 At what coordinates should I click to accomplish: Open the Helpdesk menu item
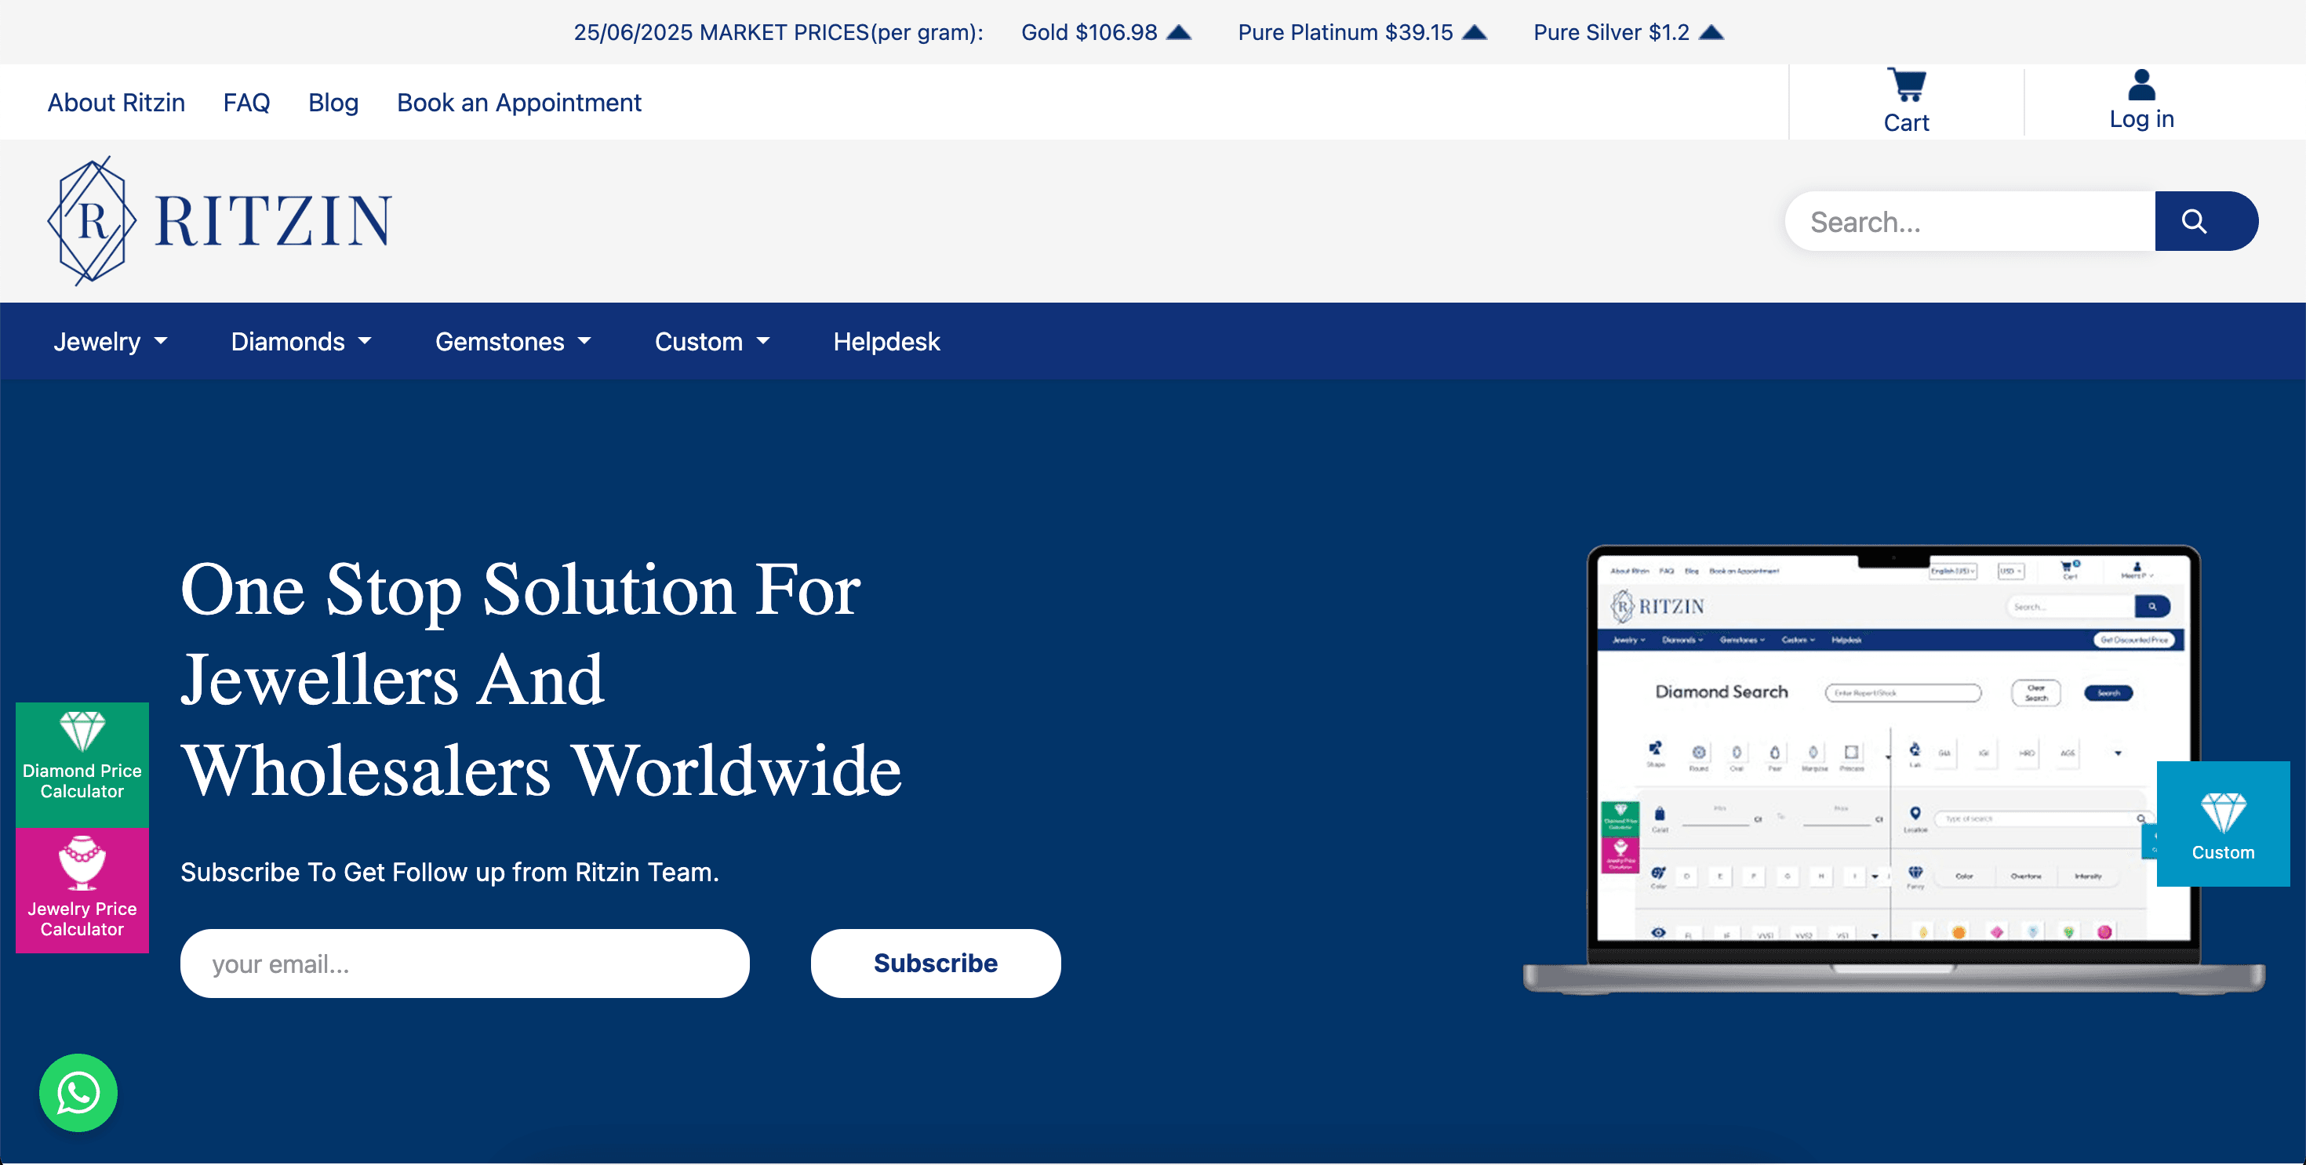coord(886,342)
